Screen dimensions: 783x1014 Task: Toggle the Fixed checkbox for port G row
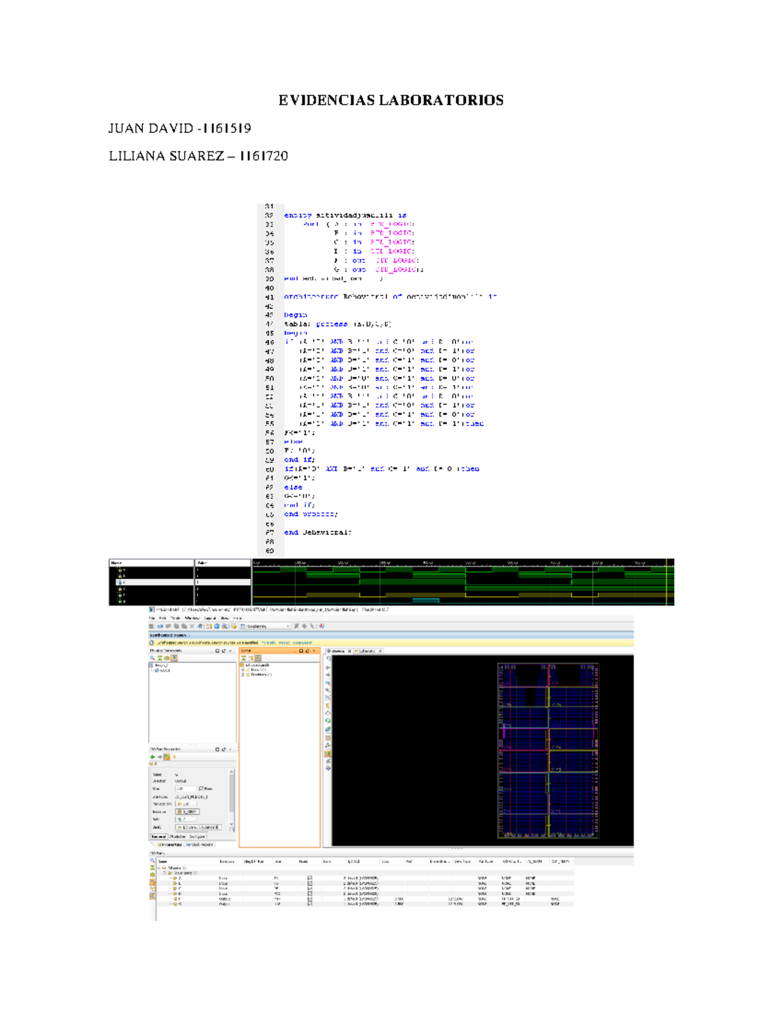pyautogui.click(x=309, y=904)
